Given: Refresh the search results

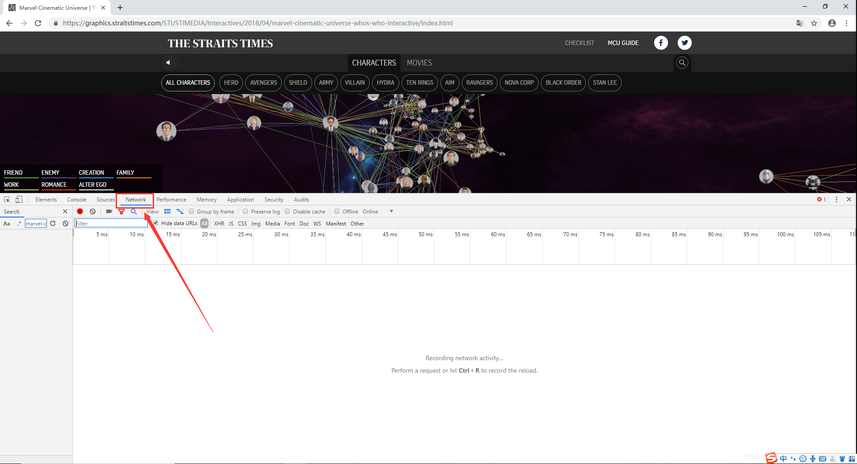Looking at the screenshot, I should tap(53, 224).
